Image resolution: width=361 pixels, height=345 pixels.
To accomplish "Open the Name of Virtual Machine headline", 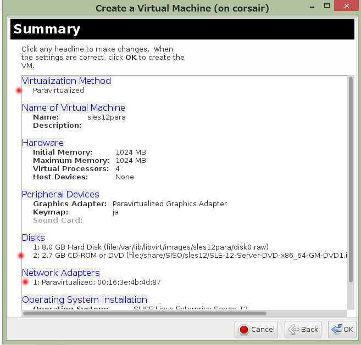I will coord(74,108).
